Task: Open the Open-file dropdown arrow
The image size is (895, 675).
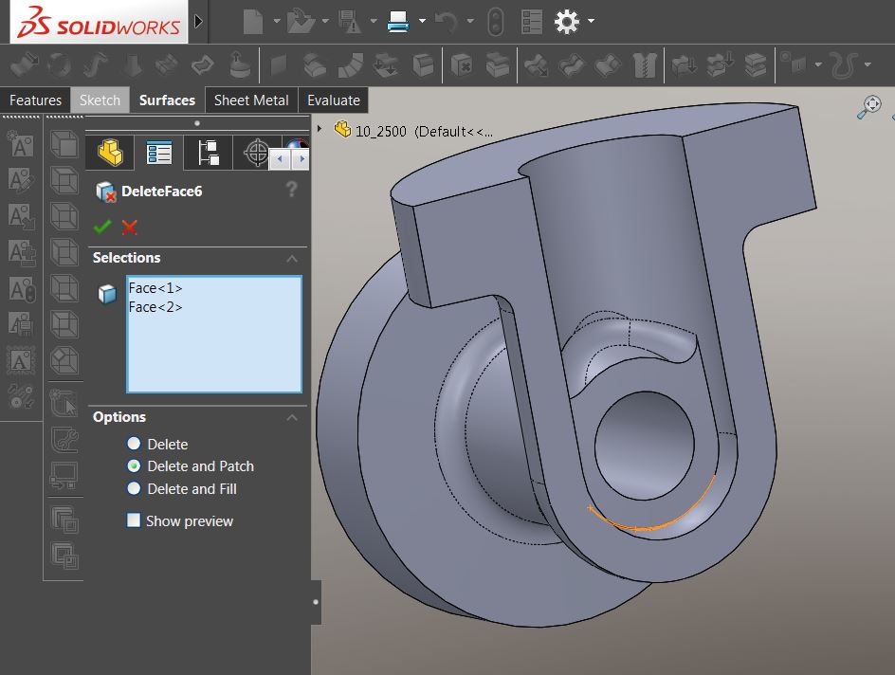Action: (325, 21)
